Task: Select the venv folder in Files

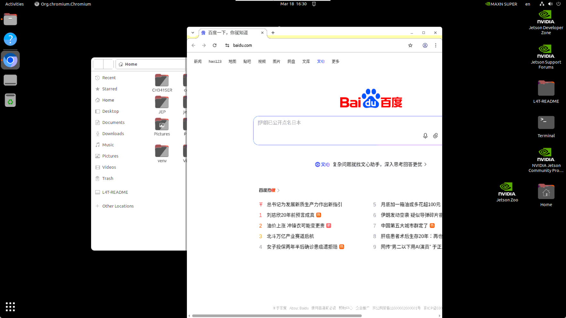Action: click(162, 154)
